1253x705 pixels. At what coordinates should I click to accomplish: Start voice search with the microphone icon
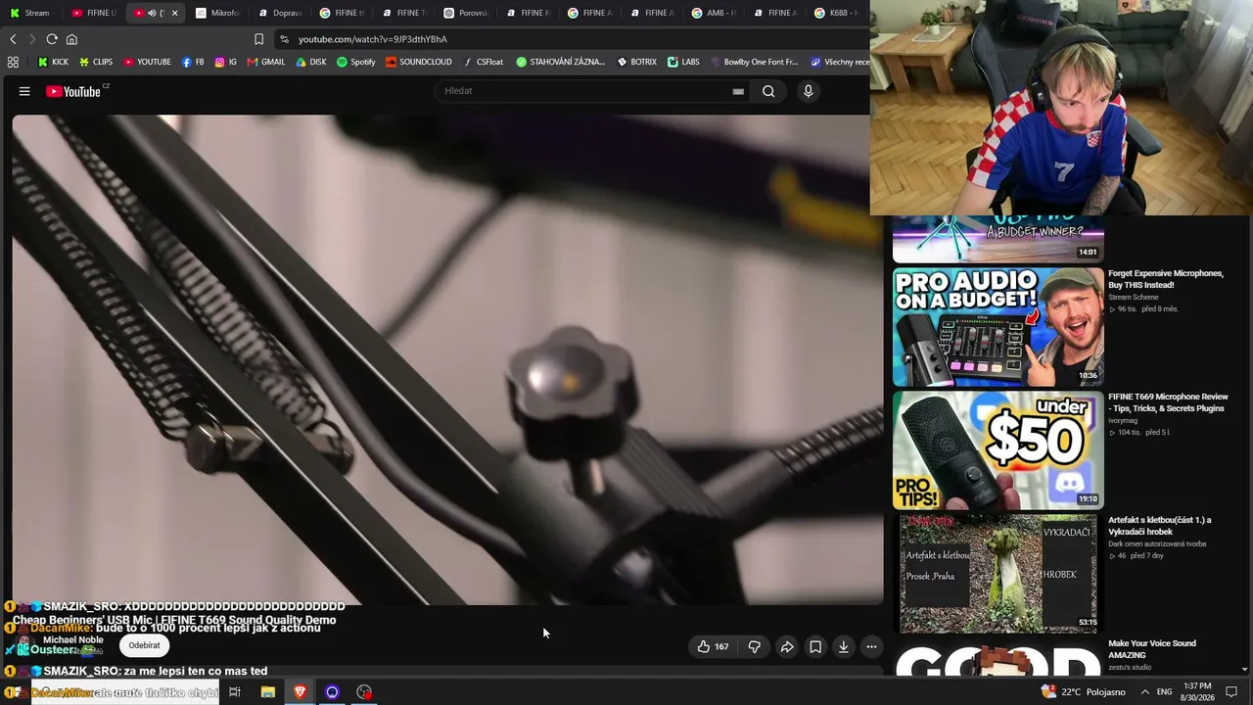coord(808,91)
